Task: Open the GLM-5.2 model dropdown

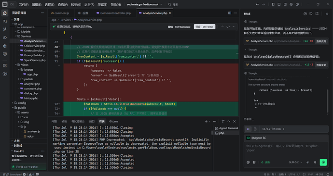Action: [x=295, y=162]
